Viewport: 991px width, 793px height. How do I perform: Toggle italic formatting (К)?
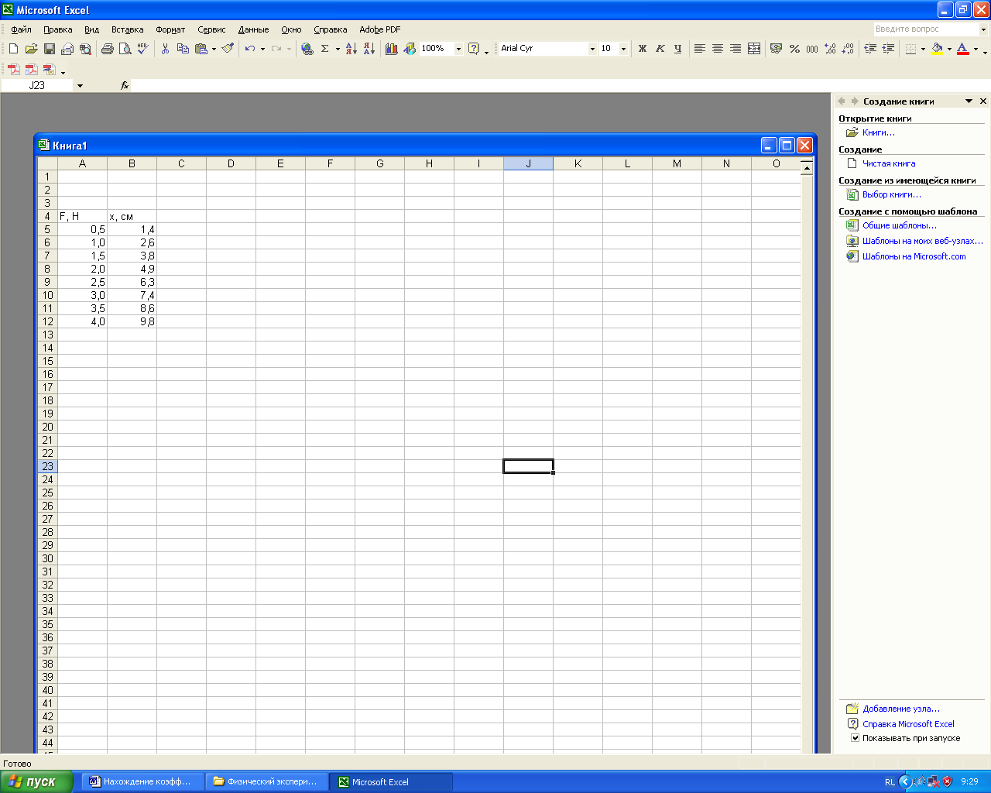pyautogui.click(x=660, y=49)
